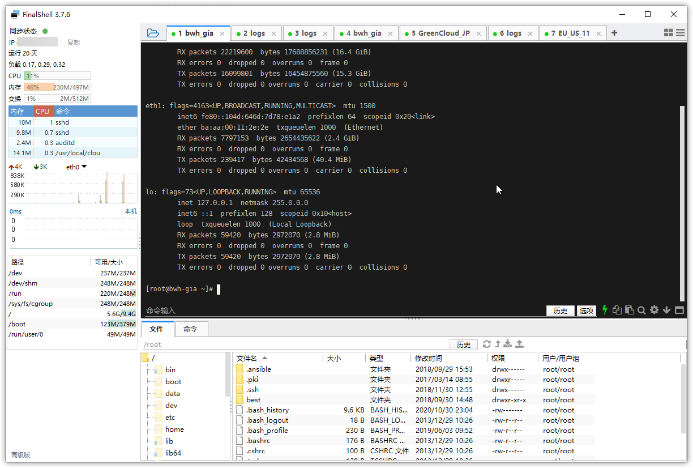Image resolution: width=693 pixels, height=468 pixels.
Task: Refresh the file list with the refresh icon
Action: pyautogui.click(x=486, y=344)
